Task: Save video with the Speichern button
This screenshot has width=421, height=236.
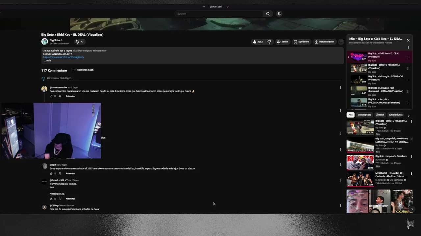Action: tap(301, 42)
